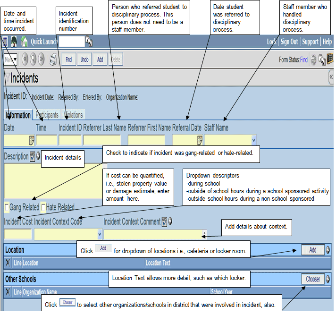Image resolution: width=336 pixels, height=315 pixels.
Task: Click the Incident Cost input field
Action: pyautogui.click(x=18, y=234)
